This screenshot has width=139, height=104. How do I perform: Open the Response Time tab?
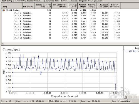tap(52, 1)
